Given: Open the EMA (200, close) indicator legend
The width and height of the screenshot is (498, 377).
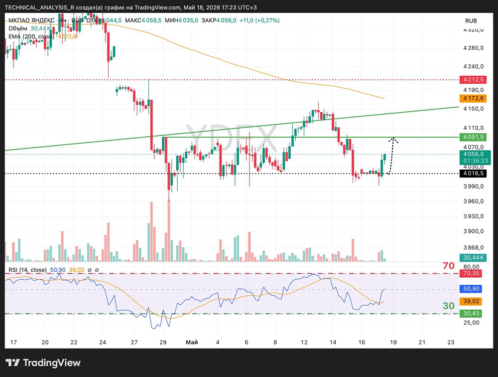Looking at the screenshot, I should pos(31,36).
